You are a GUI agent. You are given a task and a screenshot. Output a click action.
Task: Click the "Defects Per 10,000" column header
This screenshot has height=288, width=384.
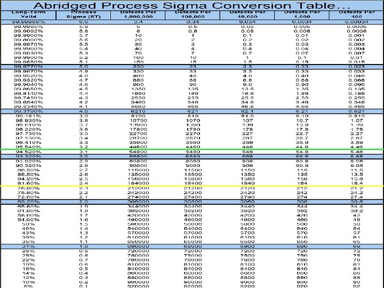247,14
